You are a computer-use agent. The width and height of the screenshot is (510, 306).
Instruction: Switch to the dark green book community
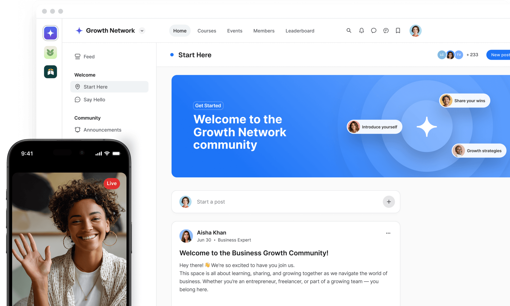[50, 72]
